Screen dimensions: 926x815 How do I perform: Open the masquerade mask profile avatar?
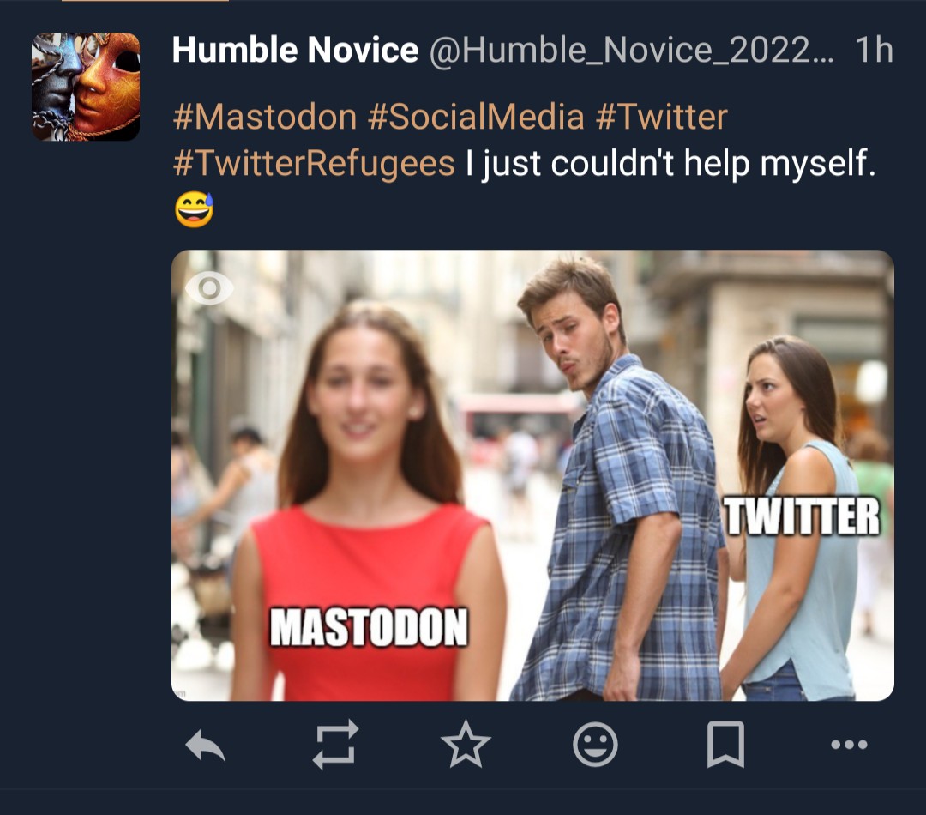86,86
